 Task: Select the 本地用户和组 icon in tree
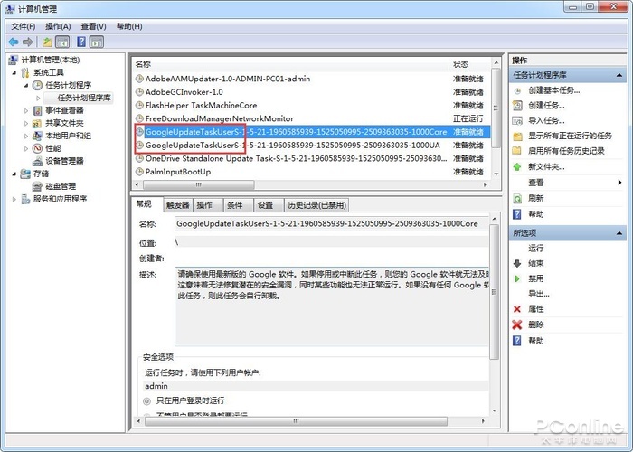(x=37, y=136)
